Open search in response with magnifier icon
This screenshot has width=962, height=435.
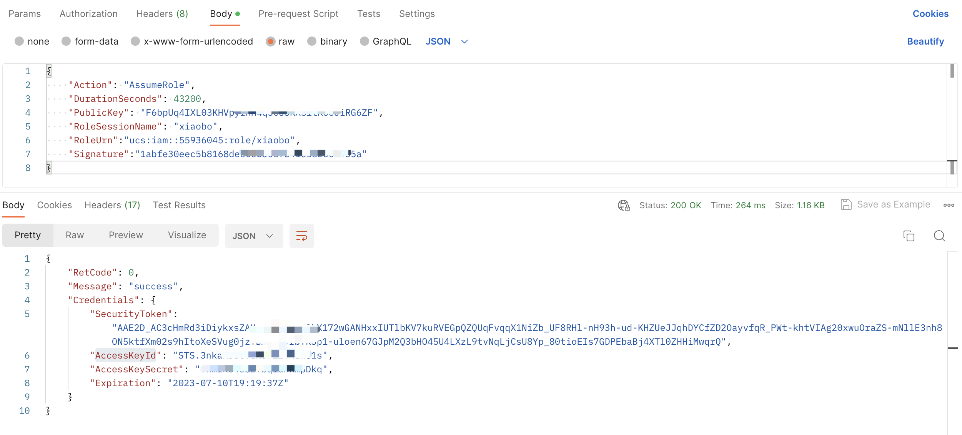pyautogui.click(x=939, y=236)
